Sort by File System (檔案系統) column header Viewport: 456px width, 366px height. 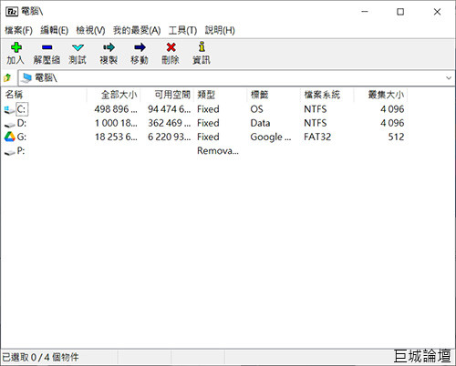327,95
